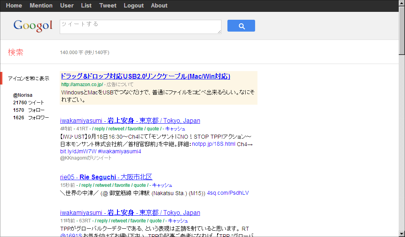Click the @KKnagomiがリツイート note
The image size is (405, 237).
[86, 158]
